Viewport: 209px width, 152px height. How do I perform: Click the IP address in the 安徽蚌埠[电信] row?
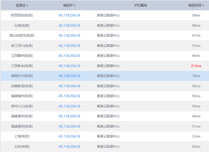tap(69, 86)
